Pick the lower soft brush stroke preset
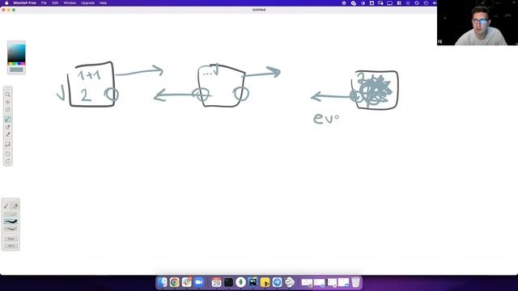Screen dimensions: 518x291 pyautogui.click(x=11, y=229)
